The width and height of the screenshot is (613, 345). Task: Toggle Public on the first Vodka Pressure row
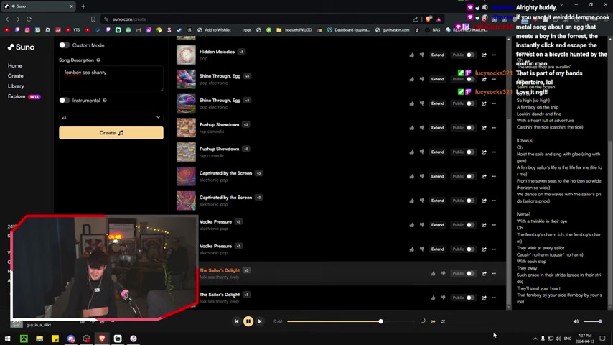[x=471, y=225]
